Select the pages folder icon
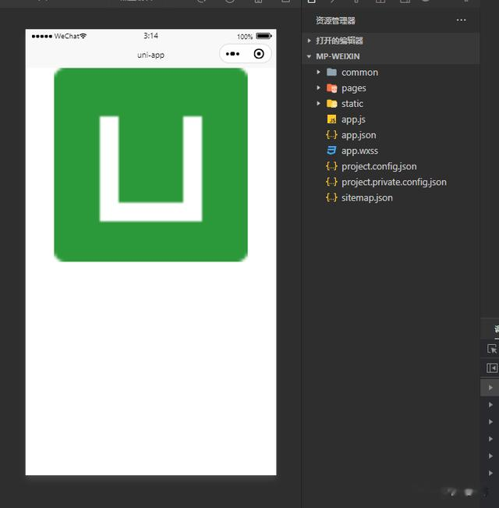 tap(331, 88)
